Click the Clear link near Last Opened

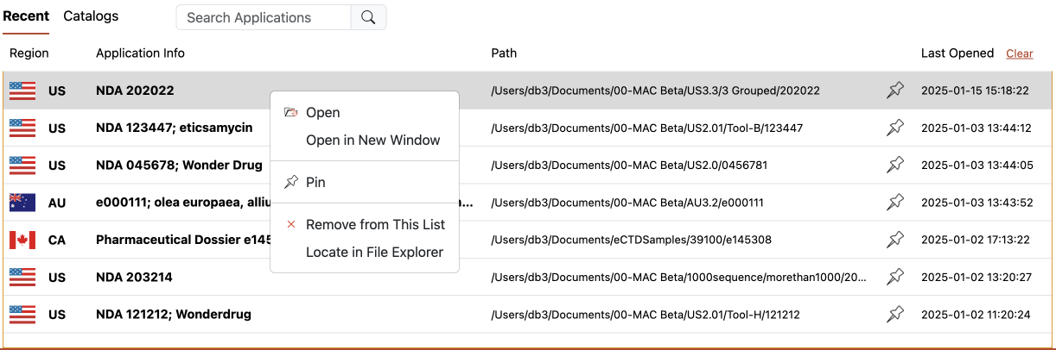(1019, 53)
